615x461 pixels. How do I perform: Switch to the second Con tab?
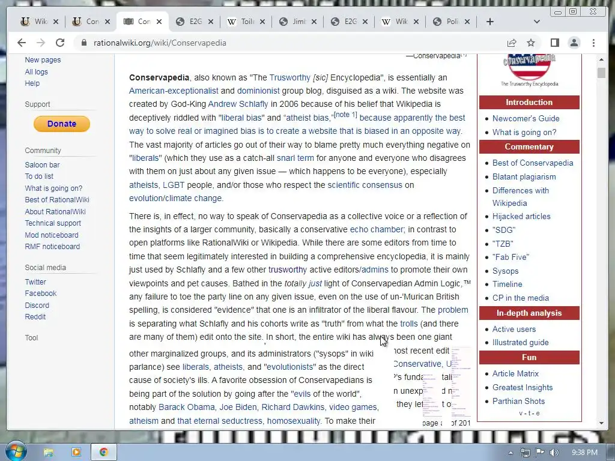[x=143, y=22]
